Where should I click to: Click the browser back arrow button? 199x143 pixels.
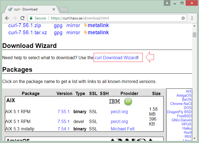pyautogui.click(x=7, y=18)
